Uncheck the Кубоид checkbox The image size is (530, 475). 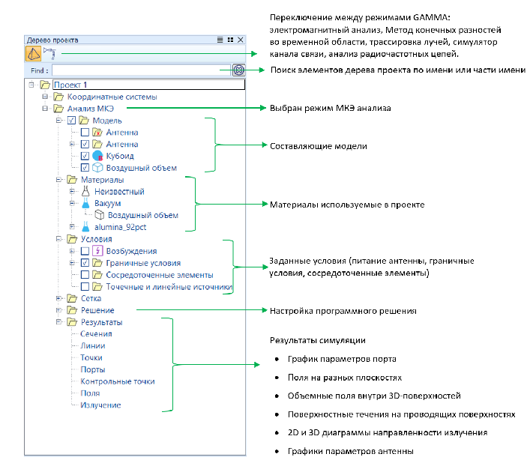(85, 156)
